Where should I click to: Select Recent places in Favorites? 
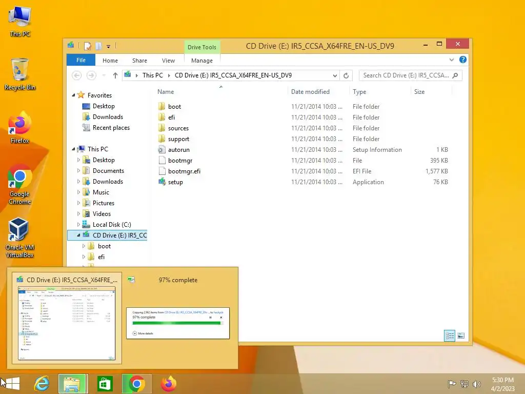pos(111,128)
